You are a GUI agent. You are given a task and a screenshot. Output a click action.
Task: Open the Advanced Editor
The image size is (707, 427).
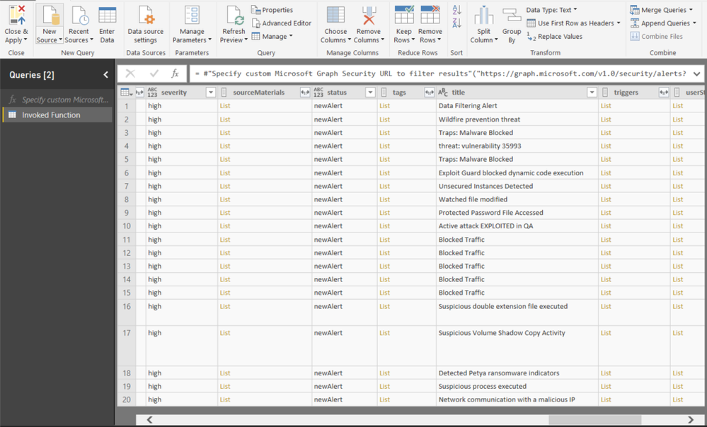point(281,23)
